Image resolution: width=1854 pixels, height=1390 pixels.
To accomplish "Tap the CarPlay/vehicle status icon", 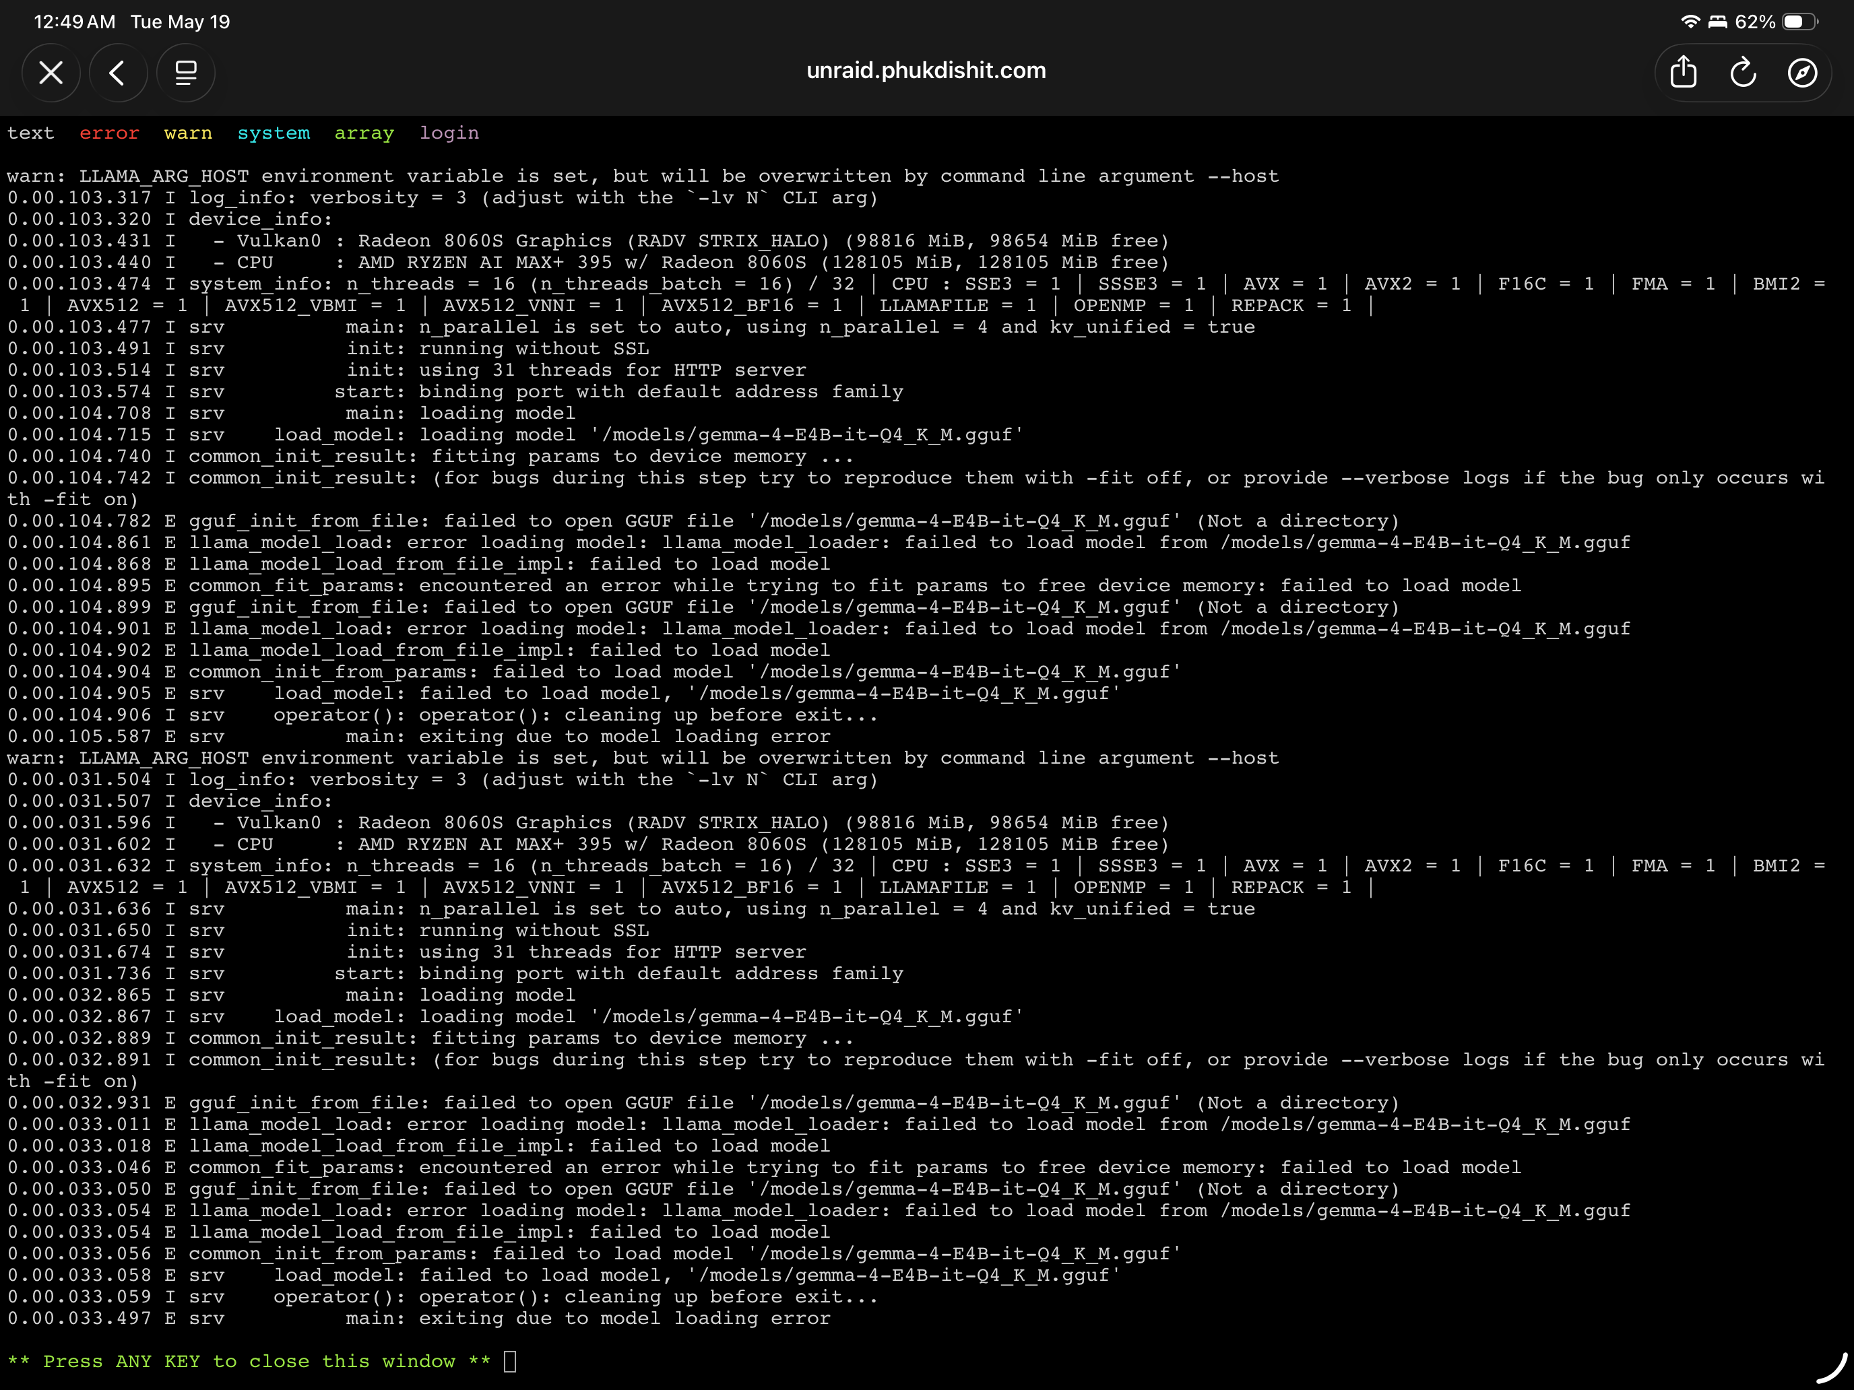I will [x=1717, y=22].
